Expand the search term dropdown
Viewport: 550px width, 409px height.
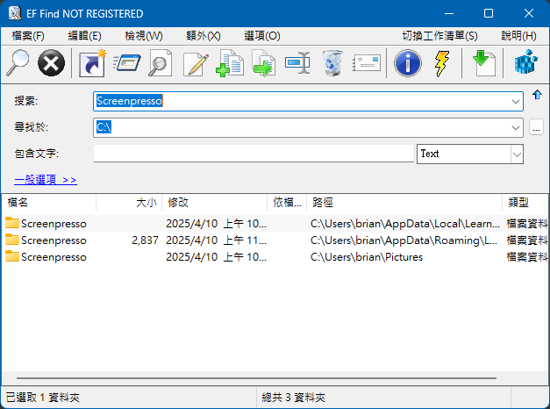click(515, 101)
